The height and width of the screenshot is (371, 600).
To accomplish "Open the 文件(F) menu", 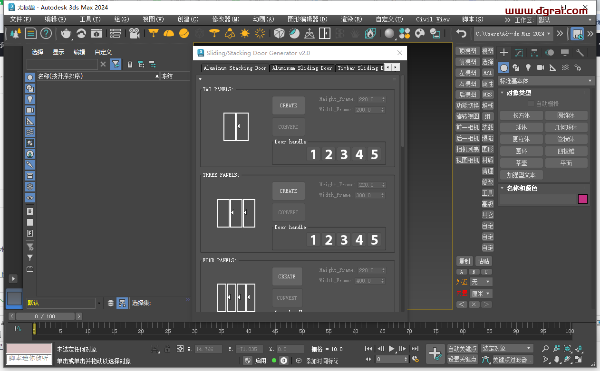I will pos(20,19).
